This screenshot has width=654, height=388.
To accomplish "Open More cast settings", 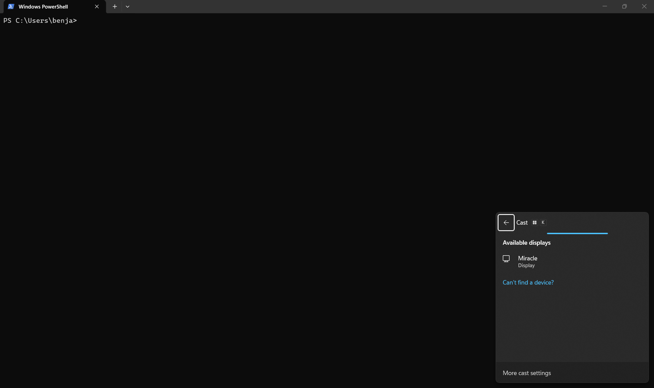I will (527, 373).
